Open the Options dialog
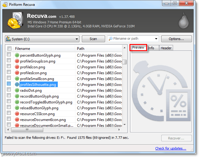Viewport: 199px width, 157px height. (176, 39)
